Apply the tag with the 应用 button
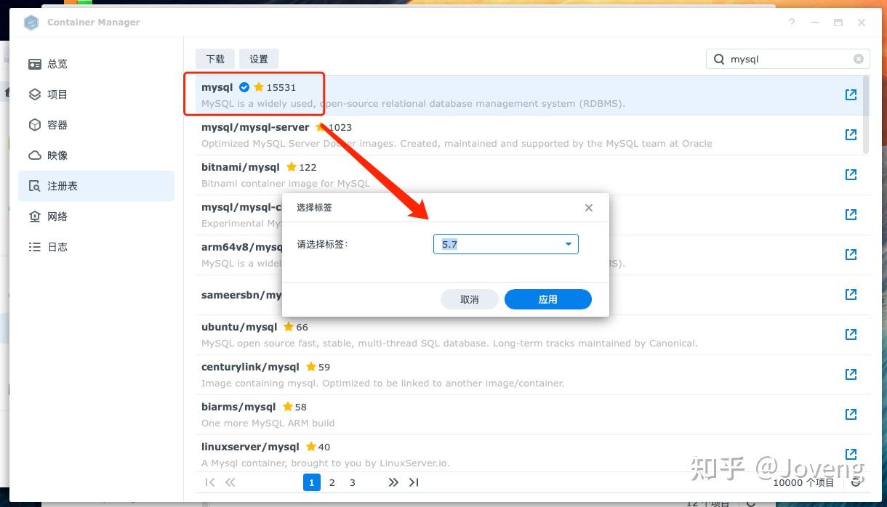The width and height of the screenshot is (887, 507). (x=547, y=299)
